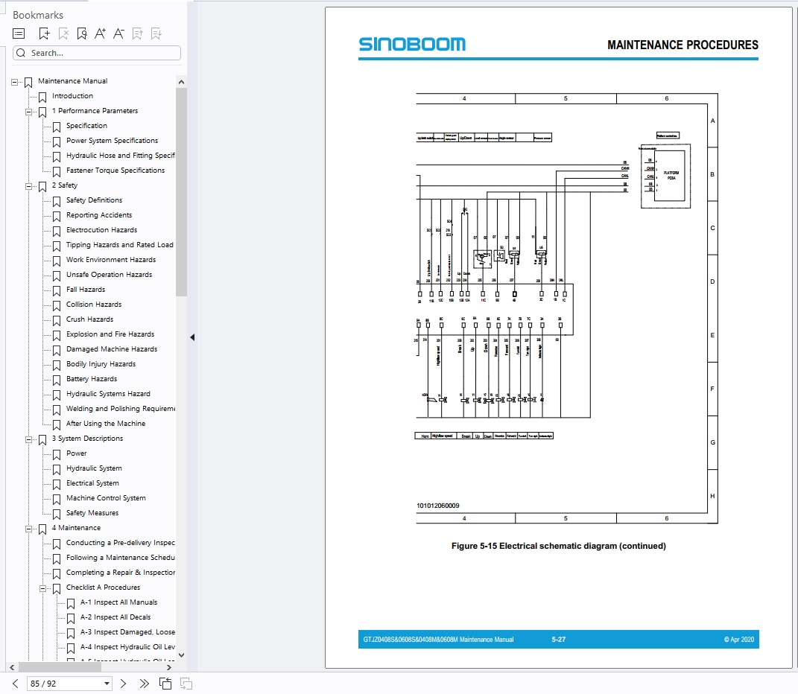Click the Add new bookmark icon
Image resolution: width=798 pixels, height=694 pixels.
pos(44,34)
